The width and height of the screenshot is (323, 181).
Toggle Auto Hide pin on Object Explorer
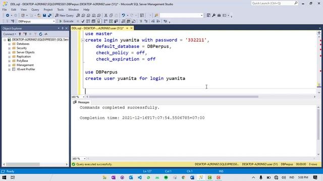click(63, 28)
